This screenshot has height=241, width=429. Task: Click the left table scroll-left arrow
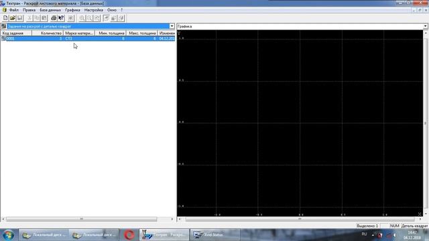click(3, 219)
